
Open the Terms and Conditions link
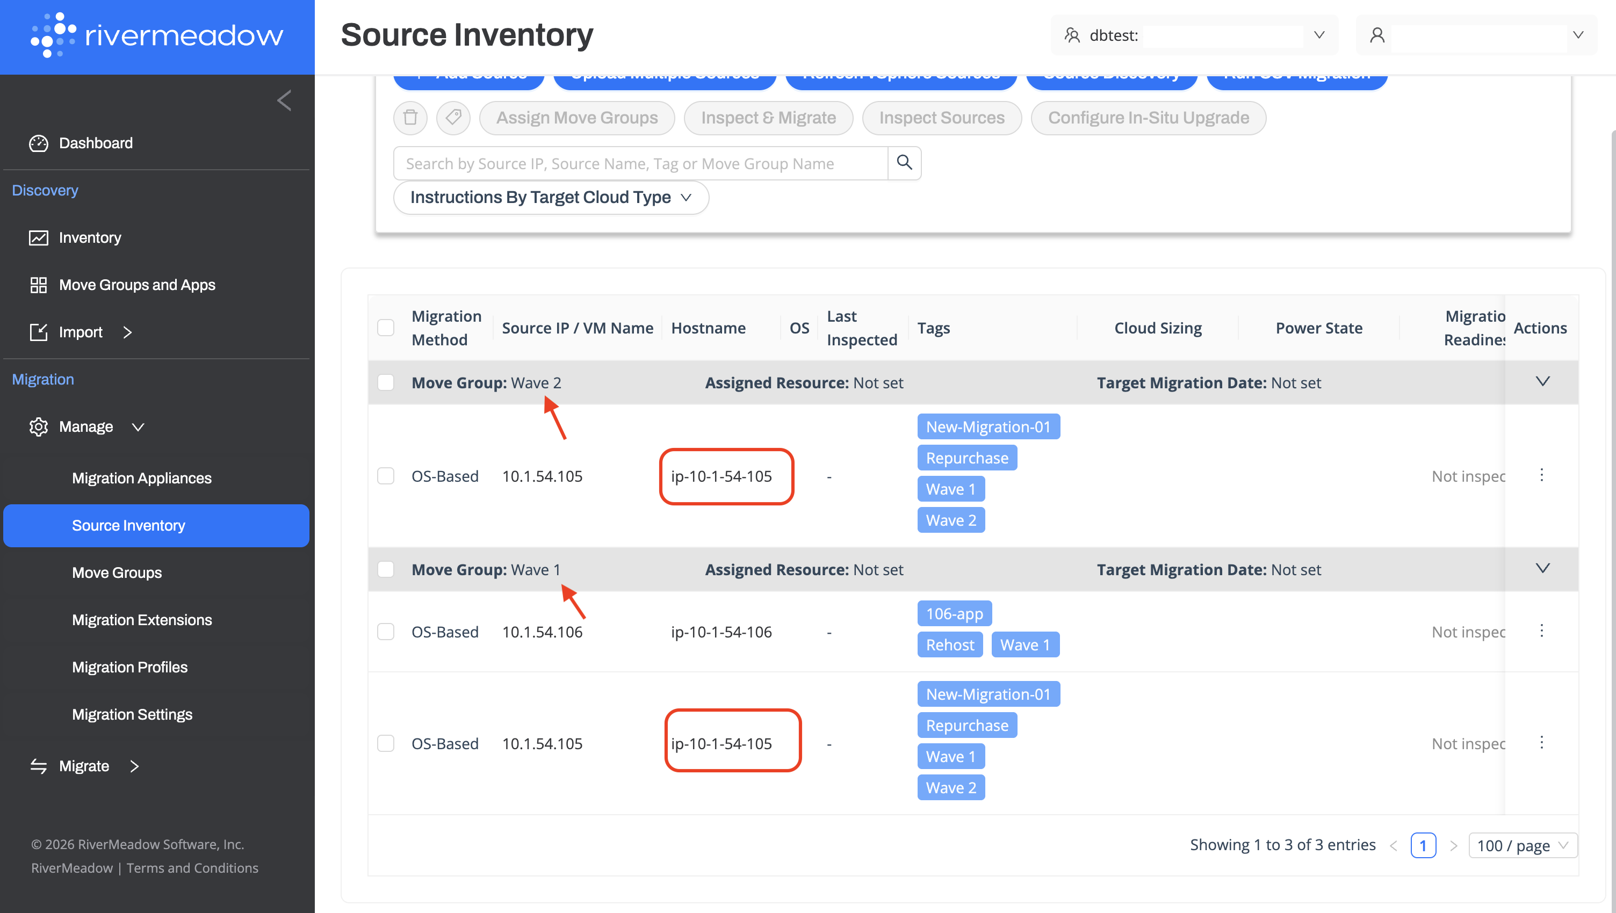coord(192,868)
